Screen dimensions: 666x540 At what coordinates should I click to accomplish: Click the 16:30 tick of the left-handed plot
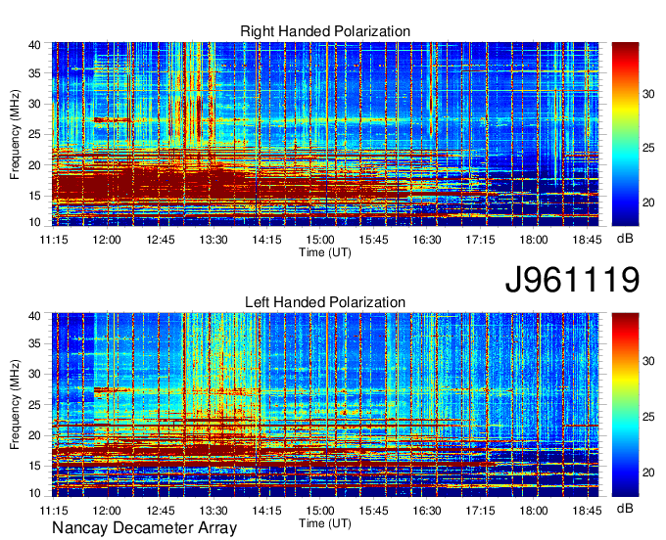tap(427, 511)
